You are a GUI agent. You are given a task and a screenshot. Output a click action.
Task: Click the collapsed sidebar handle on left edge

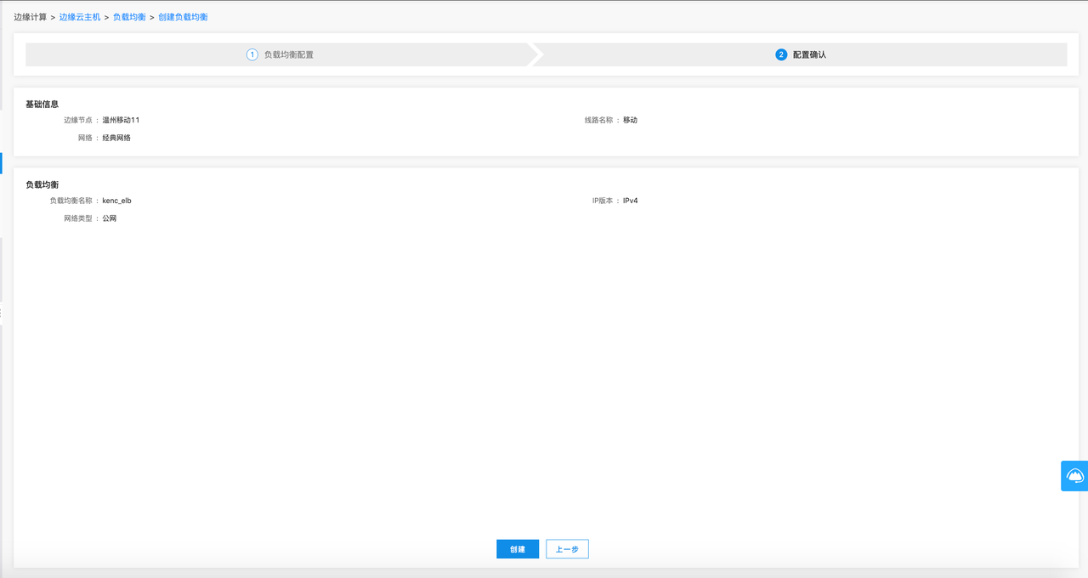pyautogui.click(x=2, y=313)
